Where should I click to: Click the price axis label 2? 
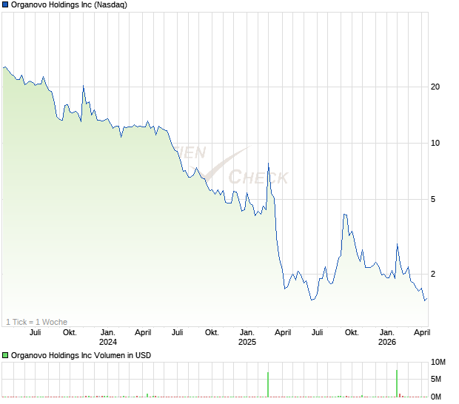tap(433, 274)
